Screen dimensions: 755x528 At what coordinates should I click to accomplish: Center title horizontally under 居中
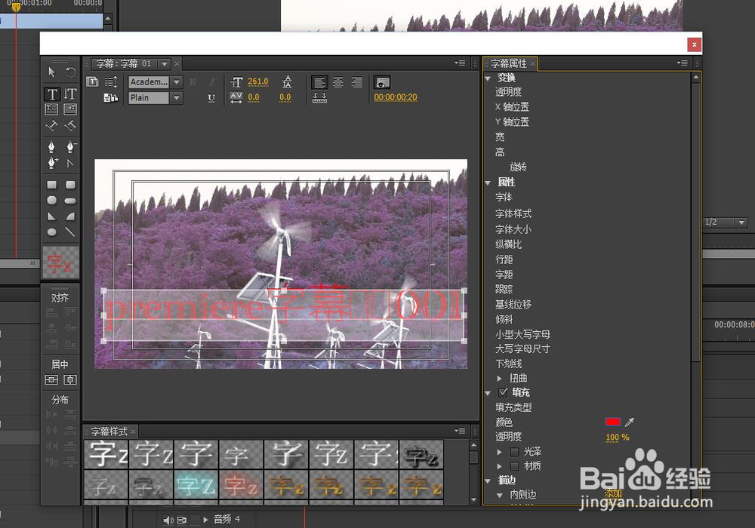[x=70, y=380]
